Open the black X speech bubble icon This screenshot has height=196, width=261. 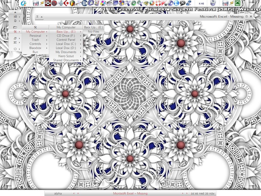(183, 3)
